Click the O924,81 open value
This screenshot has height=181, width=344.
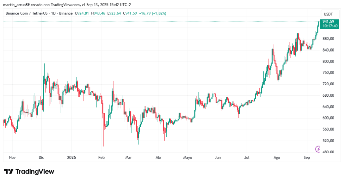[x=82, y=13]
